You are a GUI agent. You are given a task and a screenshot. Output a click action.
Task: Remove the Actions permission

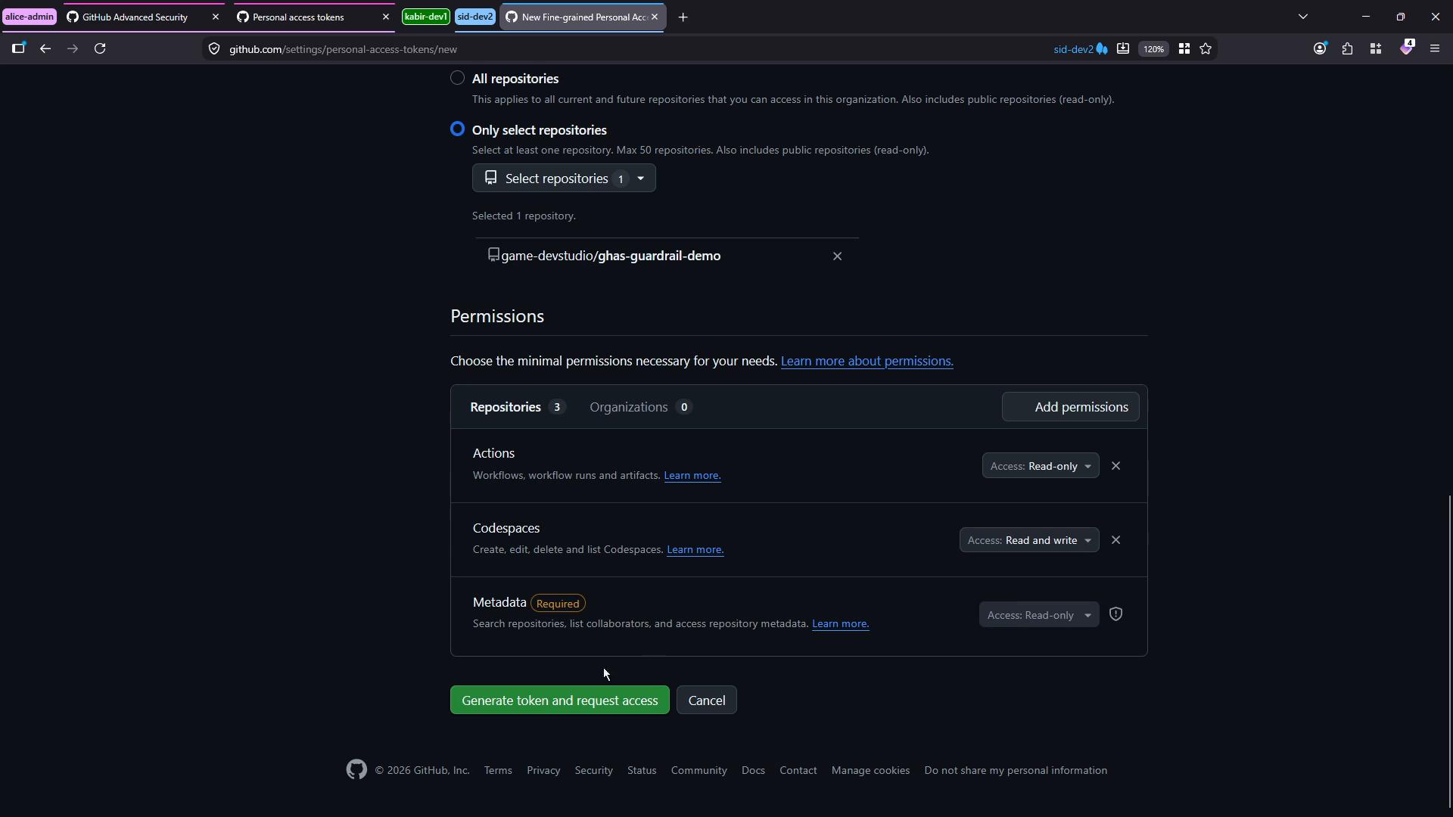tap(1115, 466)
